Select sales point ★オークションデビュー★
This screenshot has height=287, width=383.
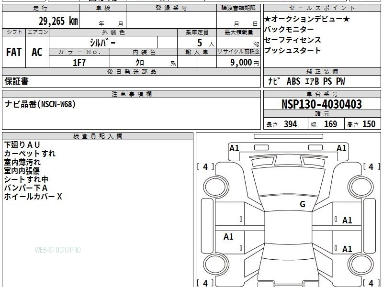[307, 19]
